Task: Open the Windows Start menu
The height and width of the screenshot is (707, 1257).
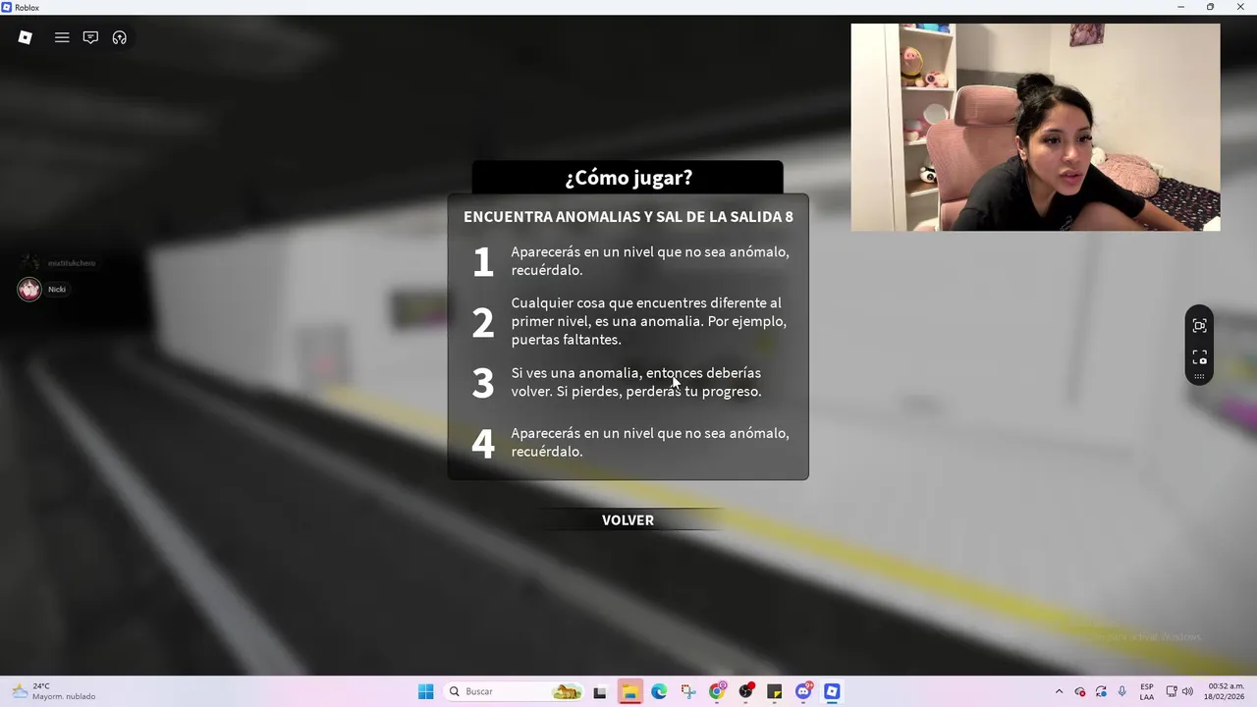Action: (425, 691)
